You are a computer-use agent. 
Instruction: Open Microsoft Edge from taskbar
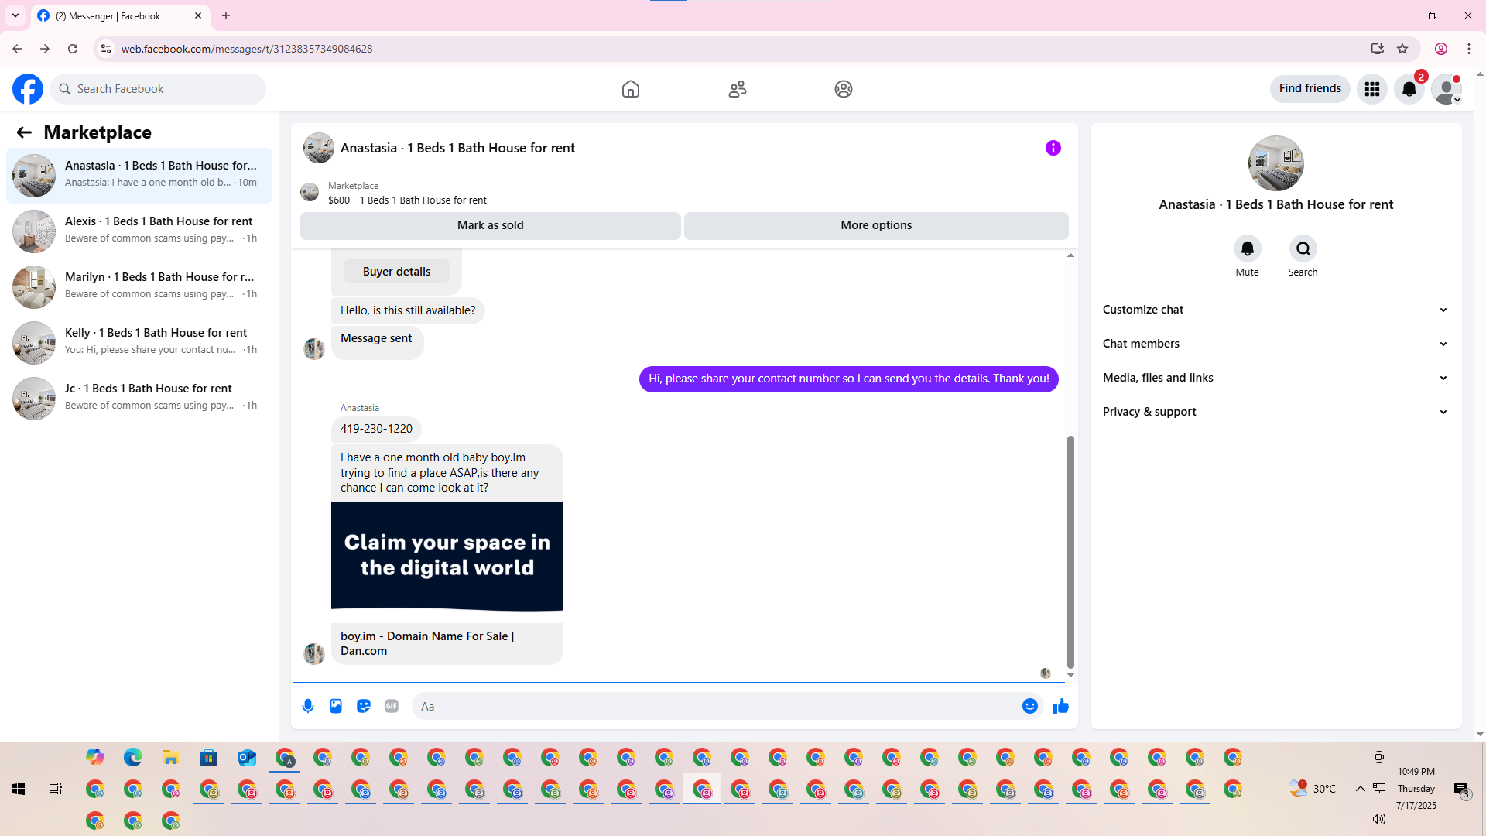[x=133, y=757]
